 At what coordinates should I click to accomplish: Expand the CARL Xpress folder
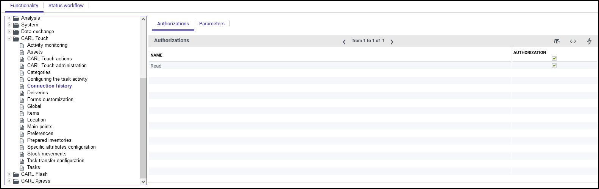(x=9, y=181)
